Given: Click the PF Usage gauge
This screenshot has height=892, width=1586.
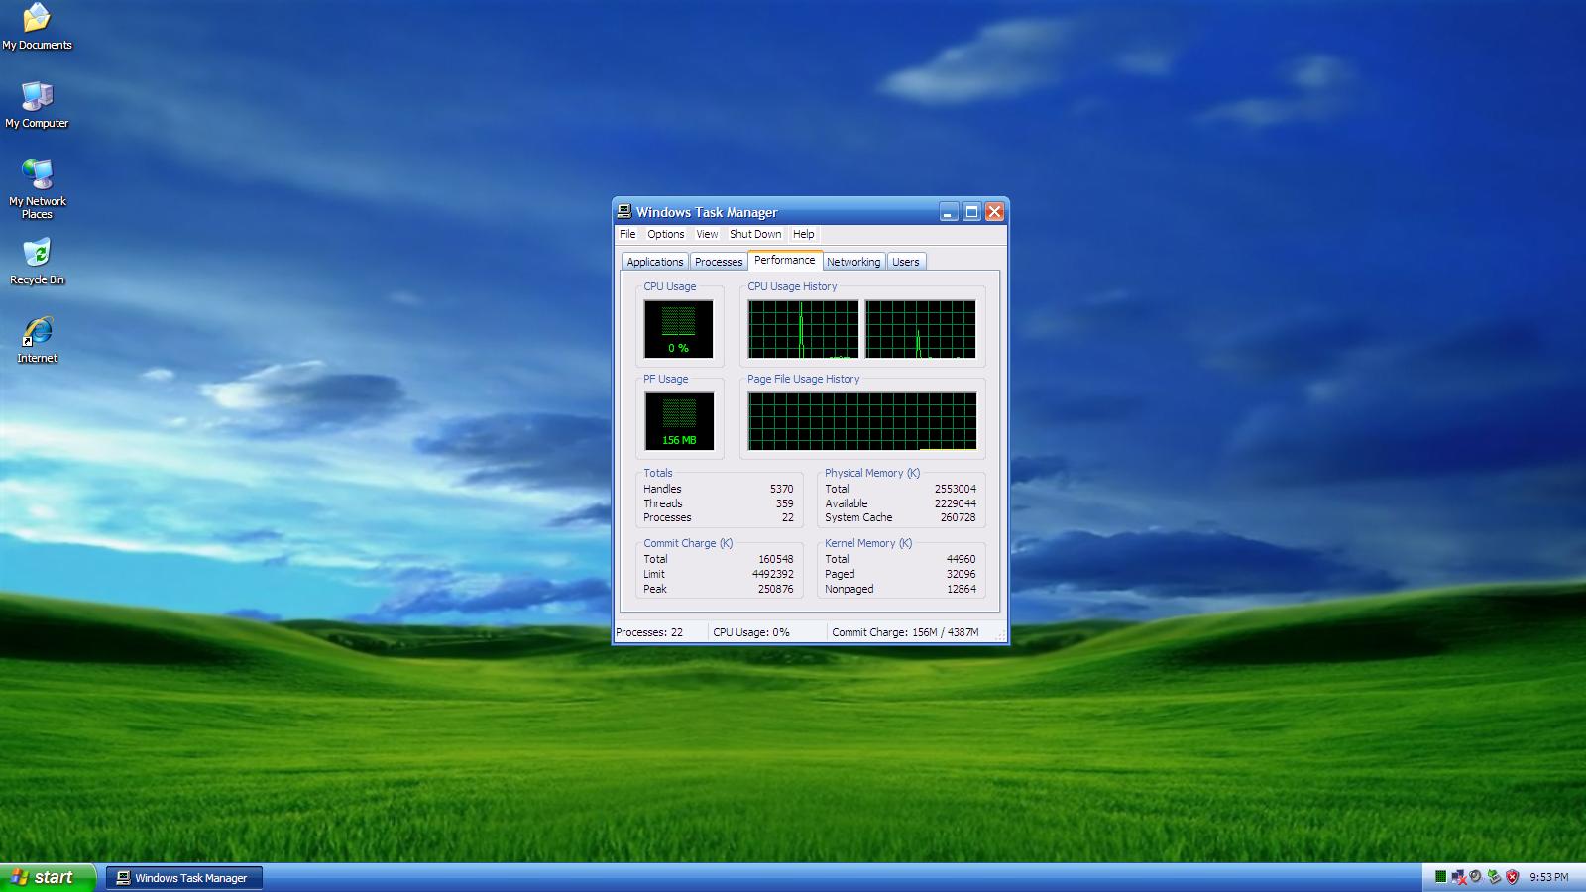Looking at the screenshot, I should [679, 421].
